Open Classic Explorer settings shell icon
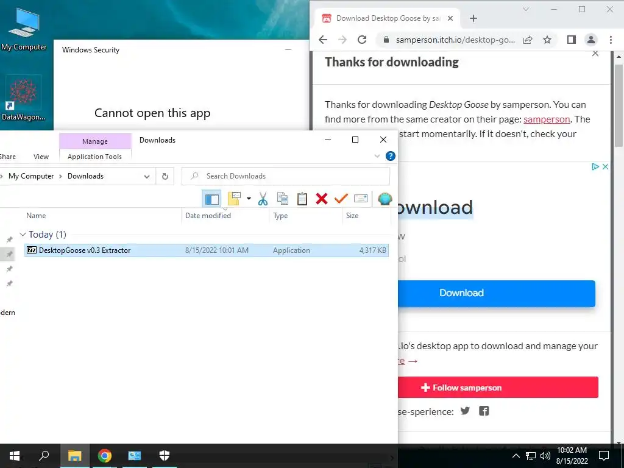Viewport: 624px width, 468px height. [385, 198]
